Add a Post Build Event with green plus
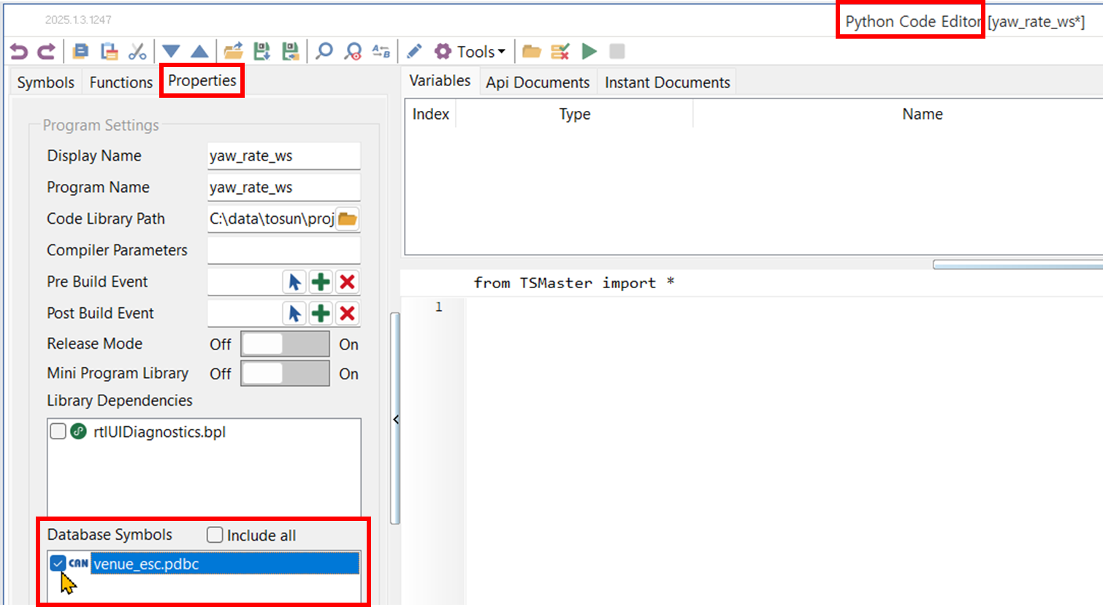 click(321, 313)
